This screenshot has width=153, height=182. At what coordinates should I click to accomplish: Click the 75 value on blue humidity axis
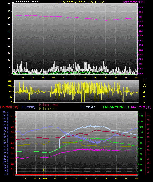tap(5, 128)
